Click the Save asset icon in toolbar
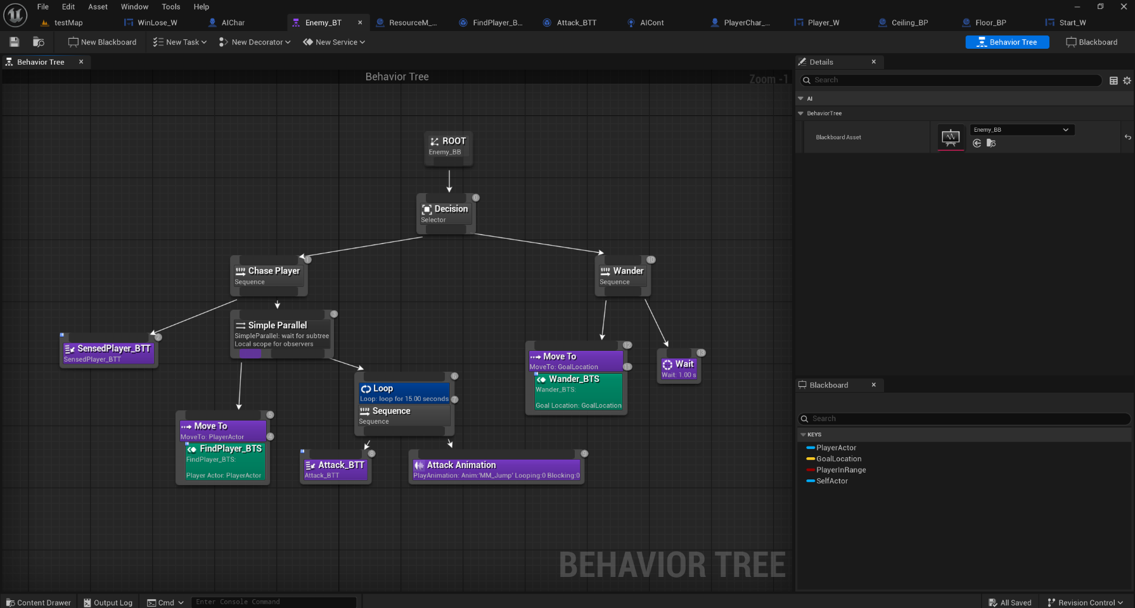 (x=14, y=42)
